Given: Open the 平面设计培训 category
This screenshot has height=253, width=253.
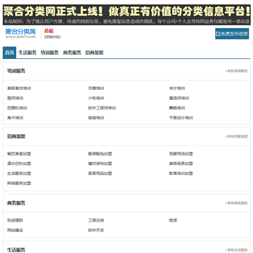Looking at the screenshot, I should click(181, 118).
